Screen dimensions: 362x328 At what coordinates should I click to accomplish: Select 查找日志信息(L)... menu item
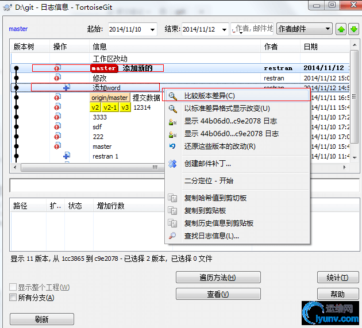pyautogui.click(x=237, y=236)
